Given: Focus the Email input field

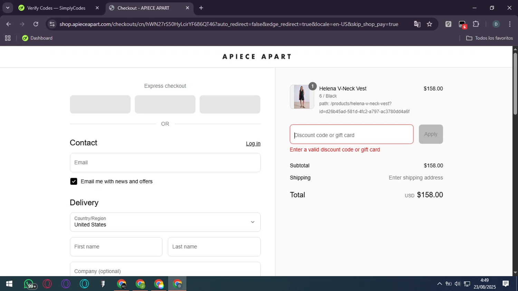Looking at the screenshot, I should click(165, 163).
